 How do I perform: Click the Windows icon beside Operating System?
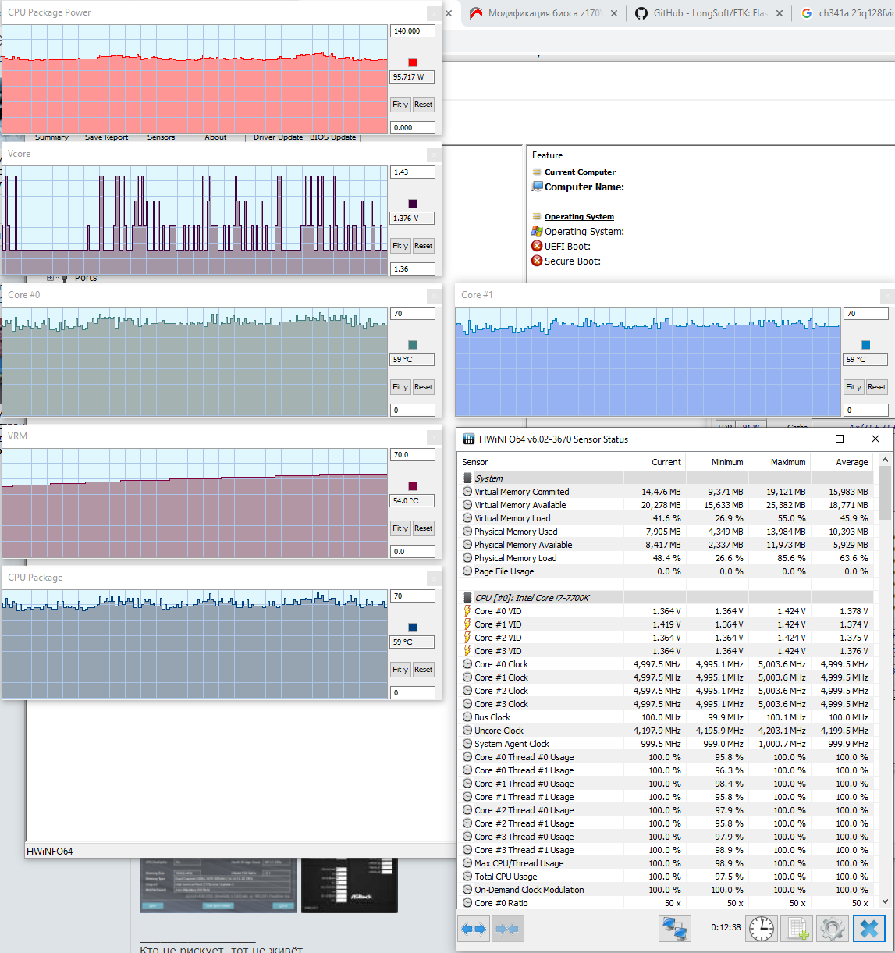tap(537, 231)
